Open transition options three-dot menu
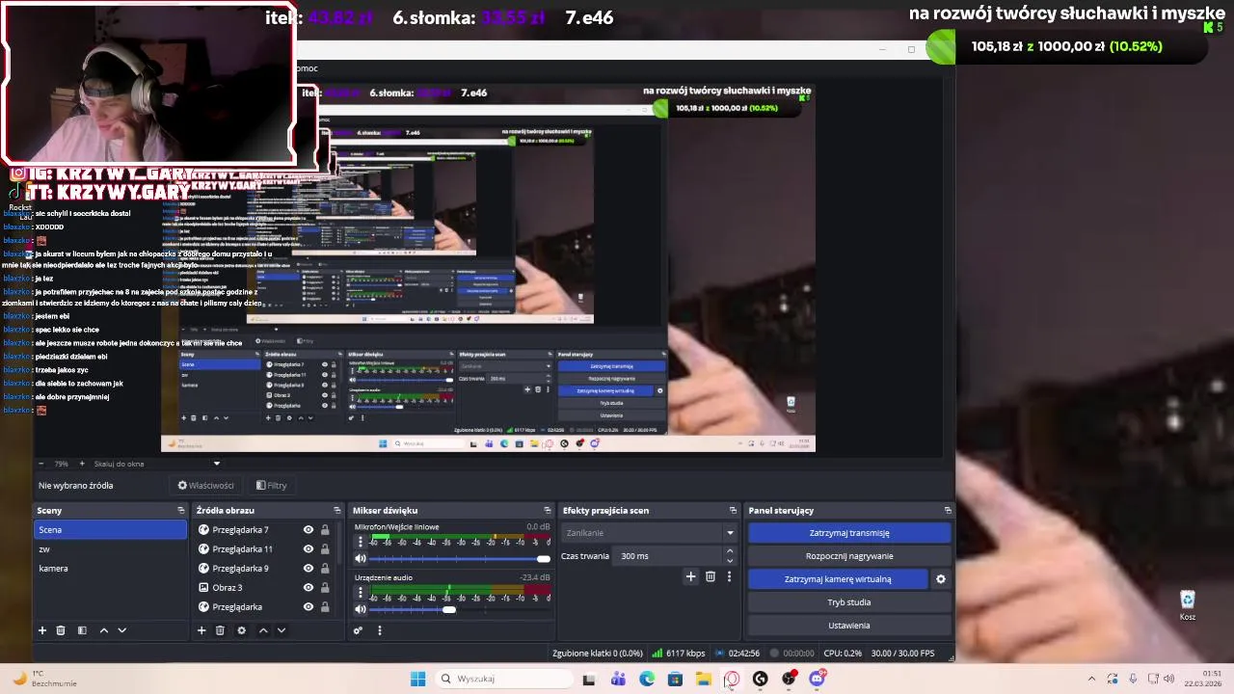This screenshot has height=694, width=1234. coord(729,576)
